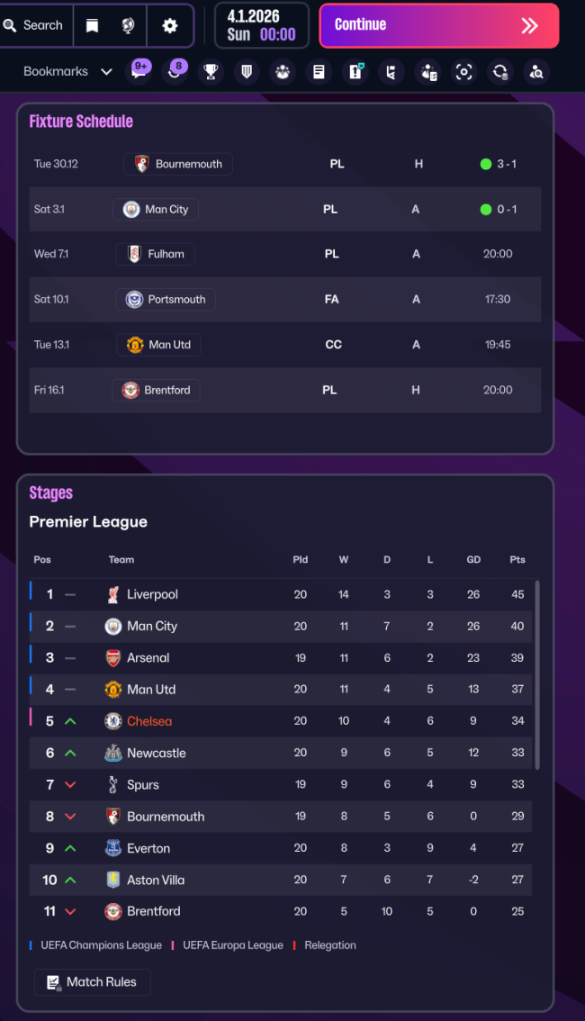Click the Search field
The height and width of the screenshot is (1021, 585).
(x=34, y=25)
